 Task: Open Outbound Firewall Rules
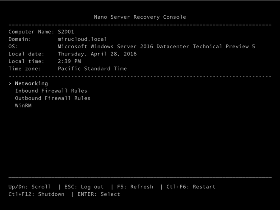pos(53,98)
